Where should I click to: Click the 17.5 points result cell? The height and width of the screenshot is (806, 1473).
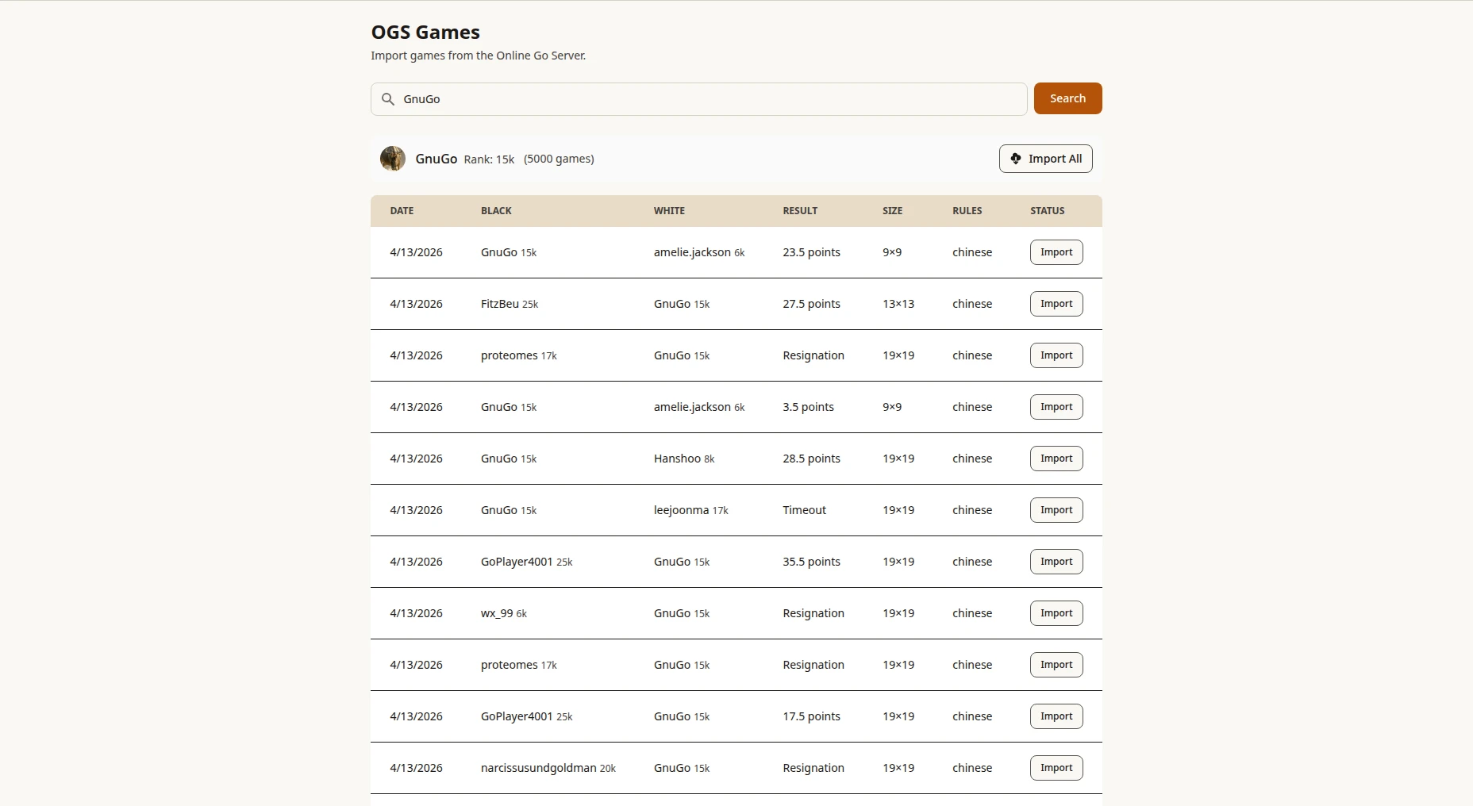click(x=811, y=716)
